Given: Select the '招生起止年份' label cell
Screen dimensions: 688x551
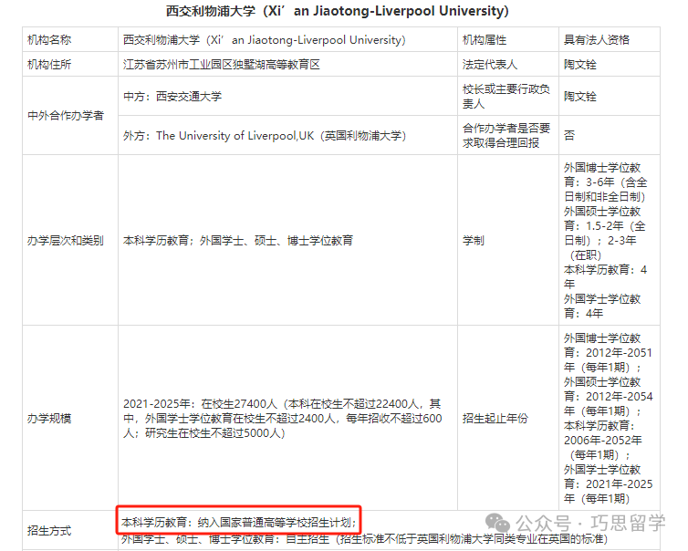Looking at the screenshot, I should tap(508, 418).
